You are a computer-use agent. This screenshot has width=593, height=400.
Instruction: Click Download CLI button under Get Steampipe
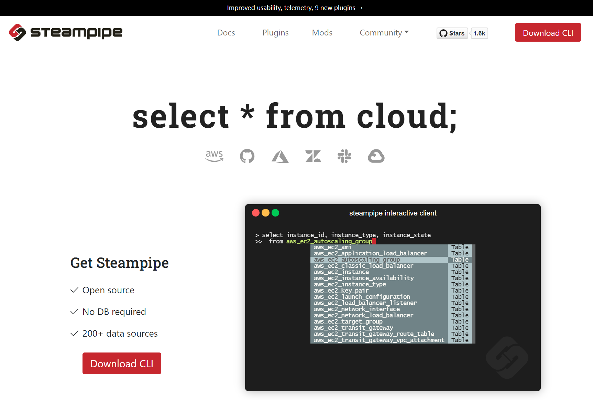[x=122, y=363]
